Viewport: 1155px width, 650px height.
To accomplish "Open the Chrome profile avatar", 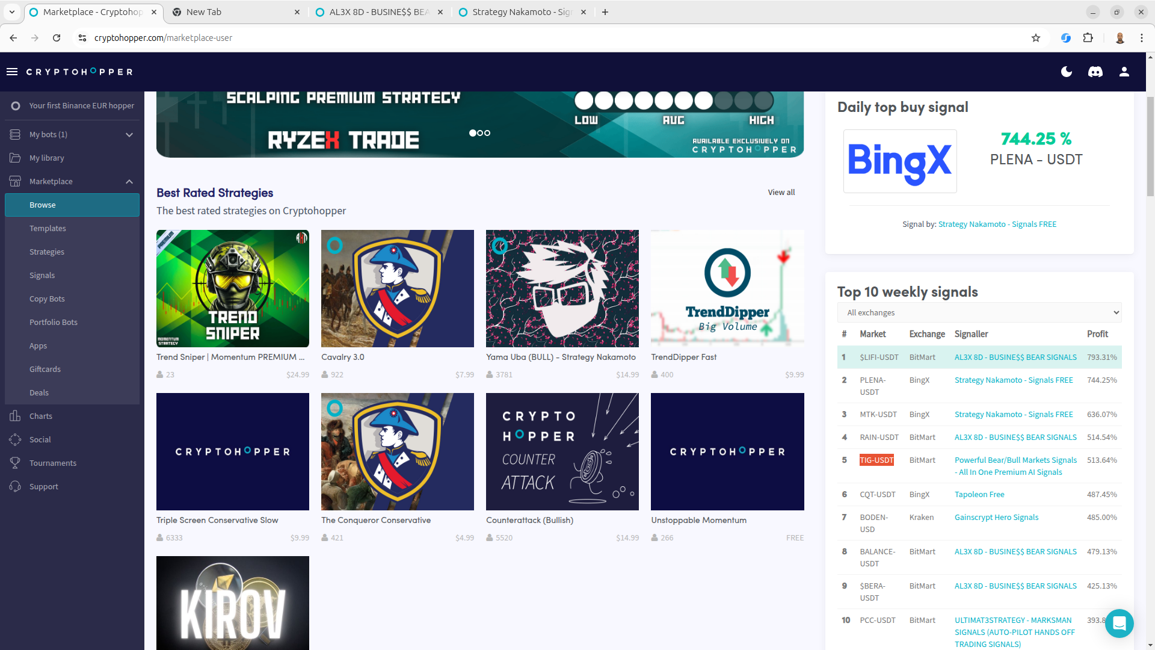I will coord(1120,38).
